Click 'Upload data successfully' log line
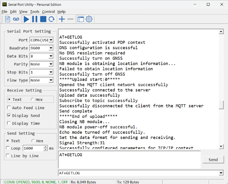This screenshot has width=228, height=184. pyautogui.click(x=90, y=95)
